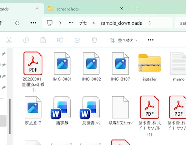Image resolution: width=186 pixels, height=154 pixels.
Task: Click the installer file name label
Action: tap(150, 79)
